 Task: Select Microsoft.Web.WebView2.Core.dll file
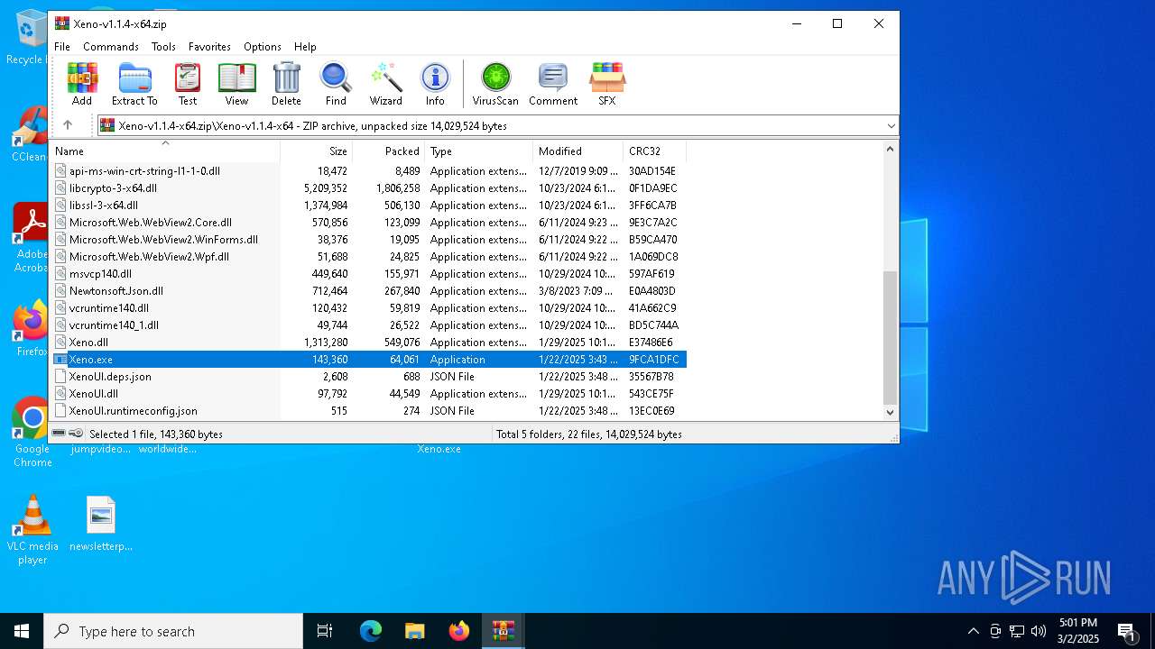pyautogui.click(x=150, y=223)
